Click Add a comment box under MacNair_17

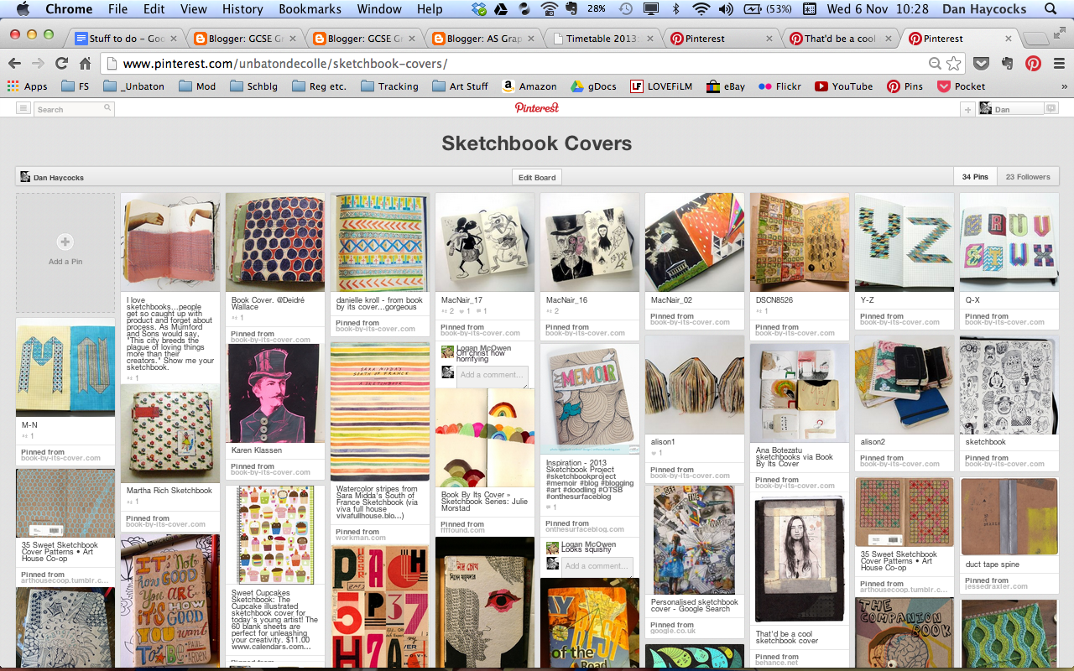click(493, 375)
